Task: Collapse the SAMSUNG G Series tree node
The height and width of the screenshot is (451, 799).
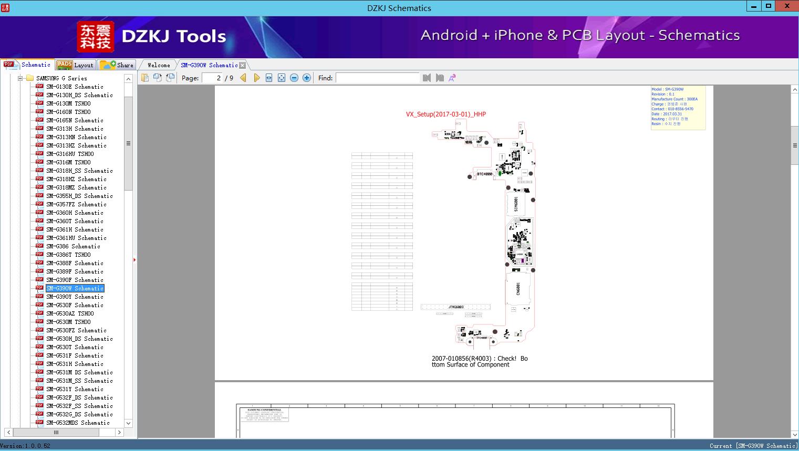Action: (20, 78)
